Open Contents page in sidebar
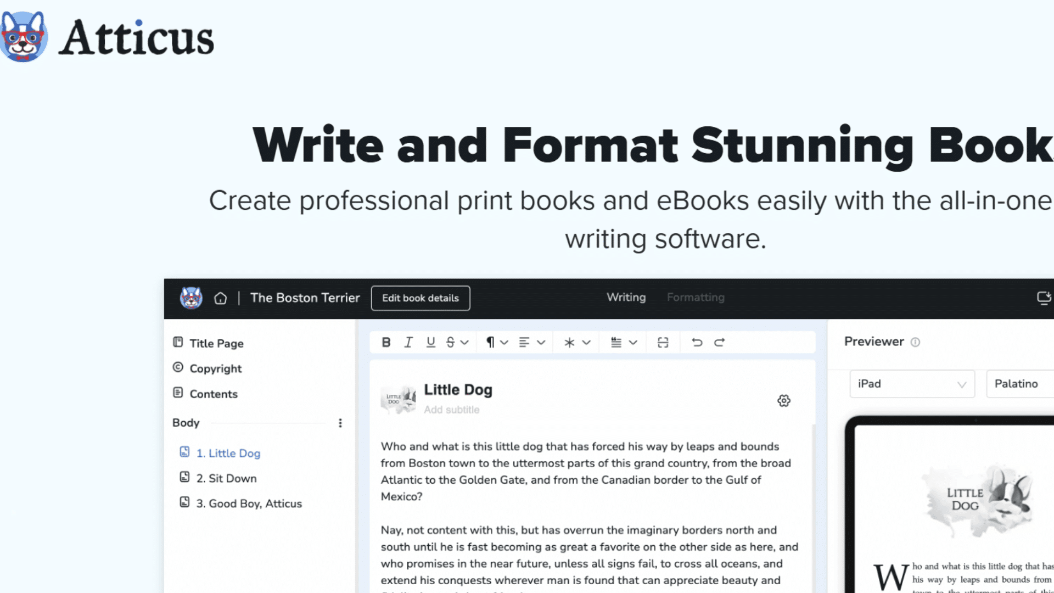 [x=214, y=394]
